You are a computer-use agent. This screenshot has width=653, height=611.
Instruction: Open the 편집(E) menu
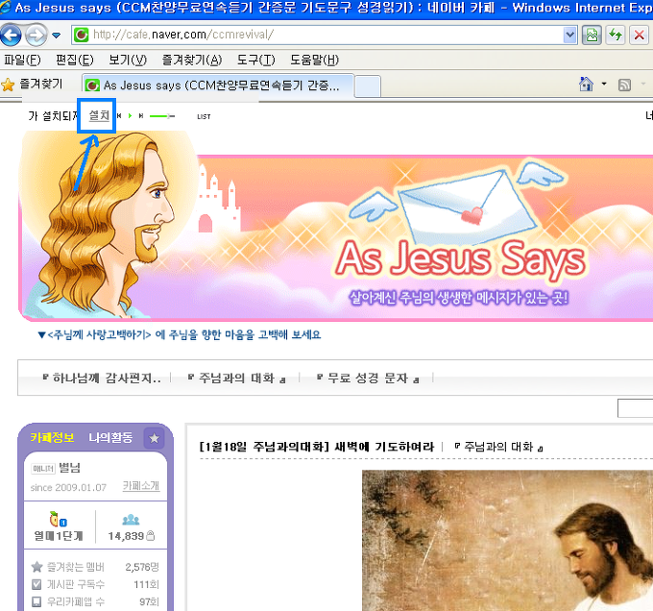(75, 60)
